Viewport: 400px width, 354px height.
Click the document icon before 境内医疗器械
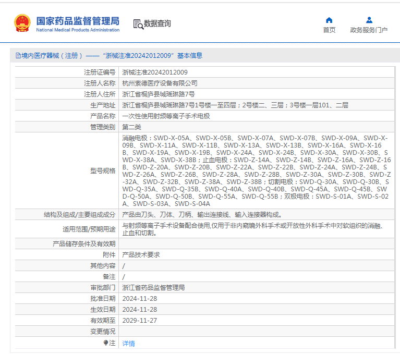(18, 56)
